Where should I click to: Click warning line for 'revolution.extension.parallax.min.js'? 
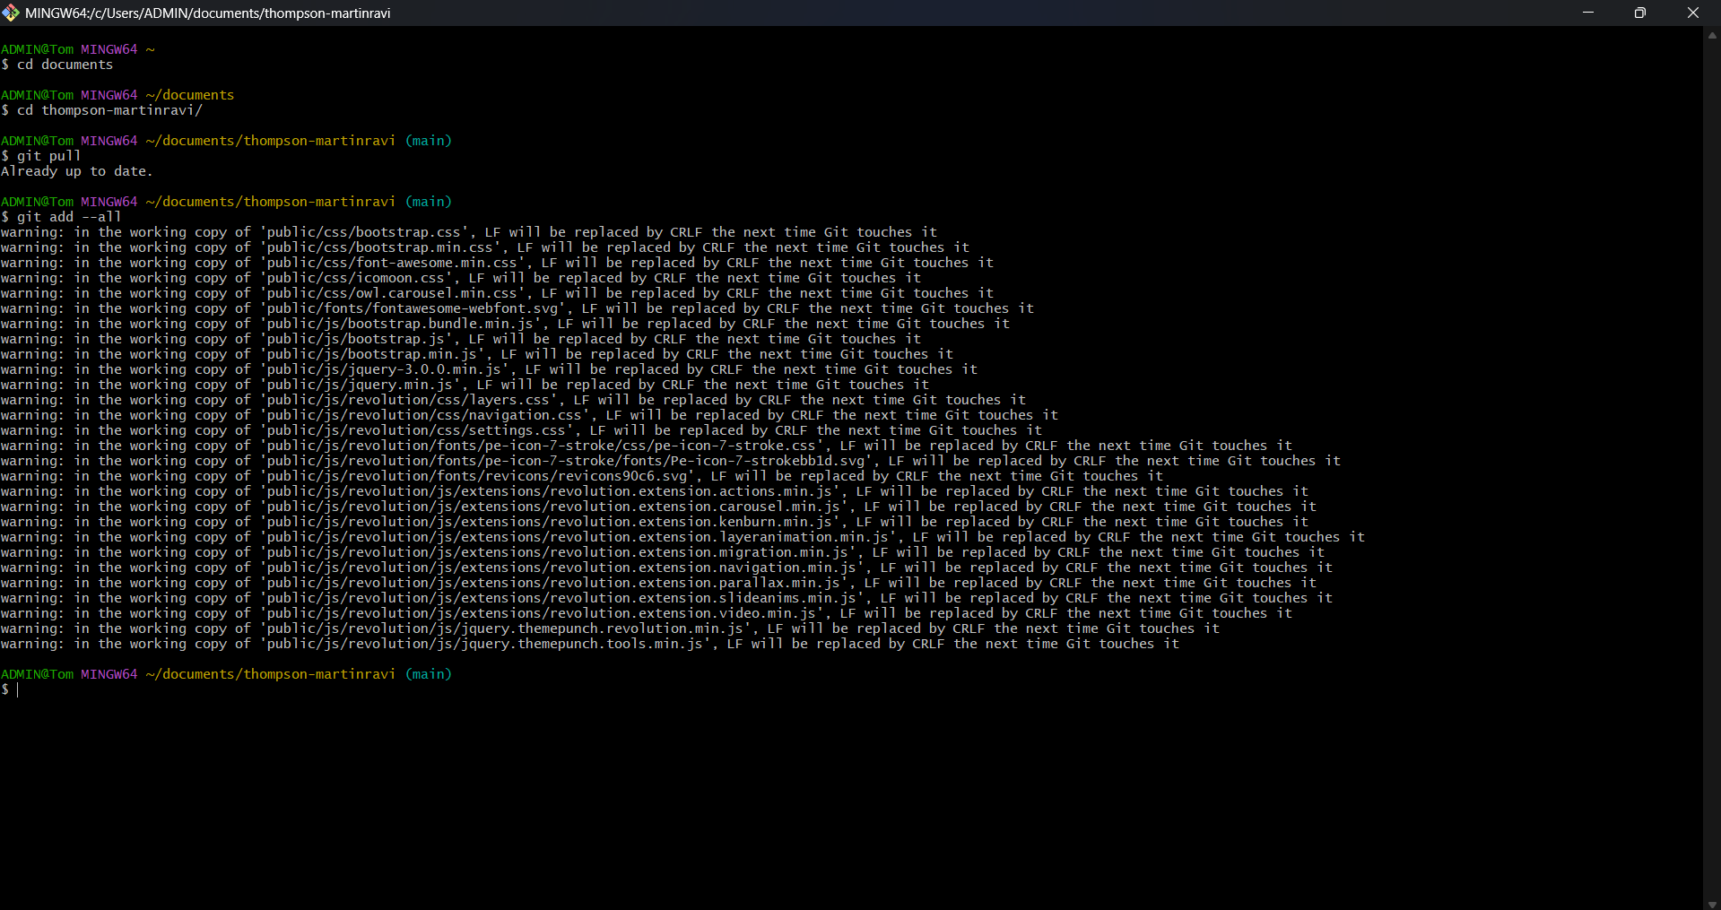659,583
